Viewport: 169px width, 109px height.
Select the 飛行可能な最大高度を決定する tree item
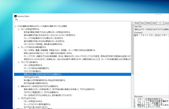click(x=36, y=83)
